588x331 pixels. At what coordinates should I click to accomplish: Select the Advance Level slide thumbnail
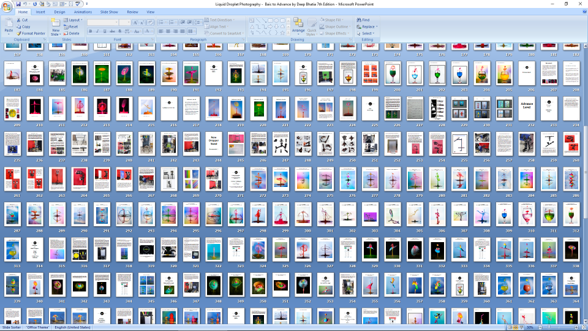(x=527, y=108)
